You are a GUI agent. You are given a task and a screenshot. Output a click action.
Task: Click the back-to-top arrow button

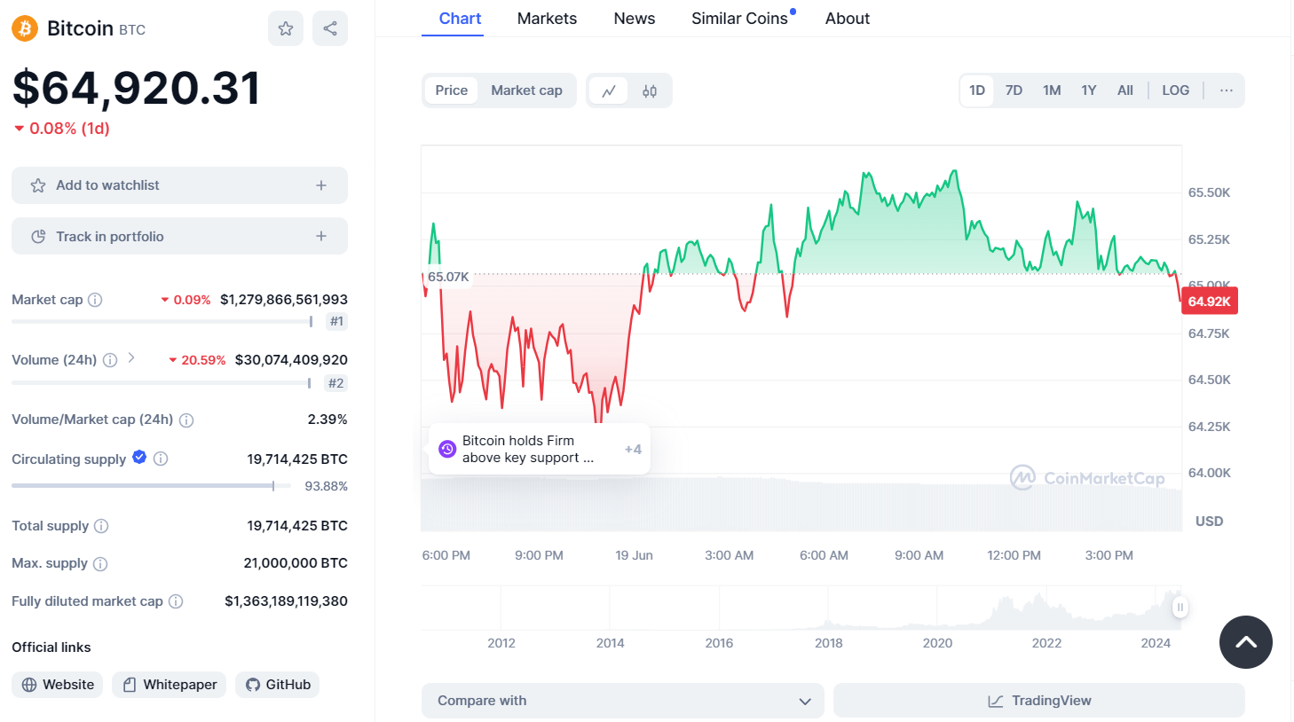point(1245,642)
